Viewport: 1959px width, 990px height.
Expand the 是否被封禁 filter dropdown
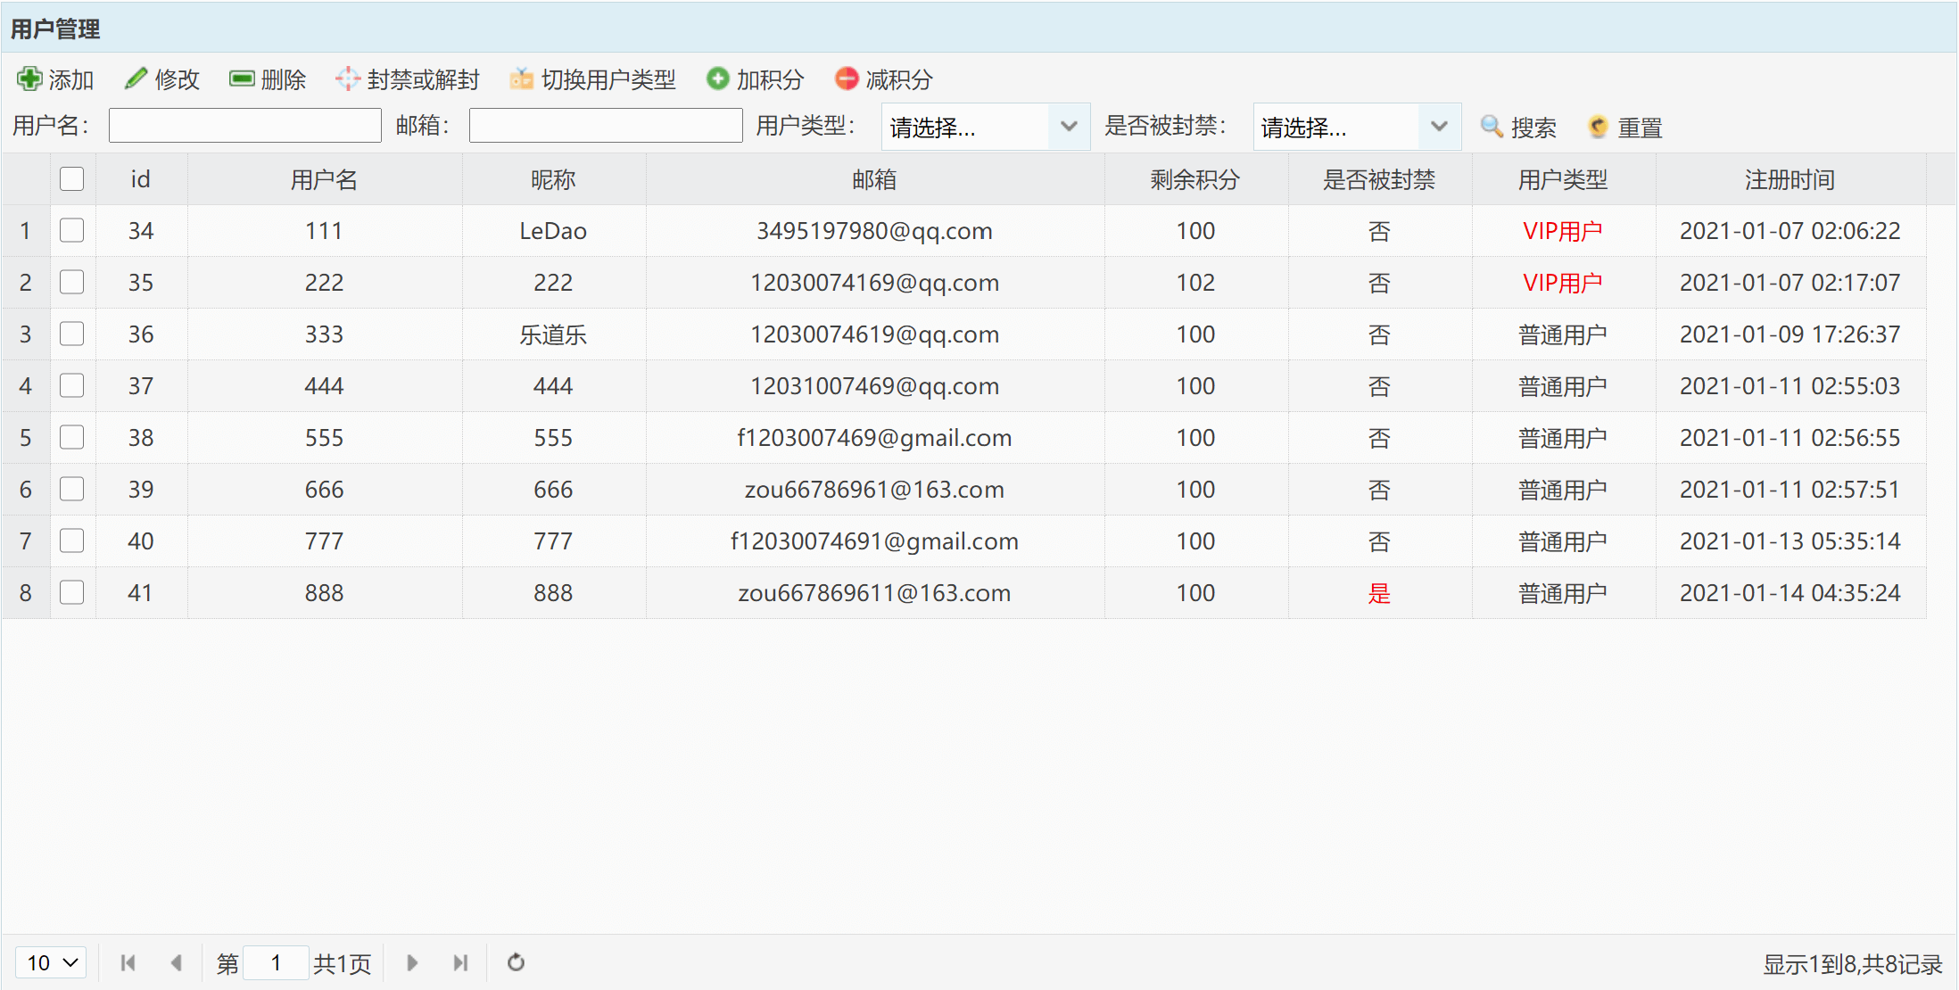point(1439,127)
